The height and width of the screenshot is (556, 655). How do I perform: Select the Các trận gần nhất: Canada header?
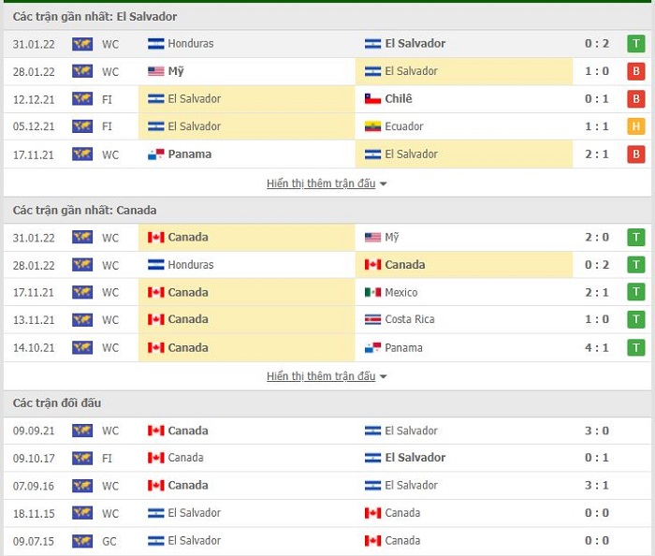coord(84,211)
